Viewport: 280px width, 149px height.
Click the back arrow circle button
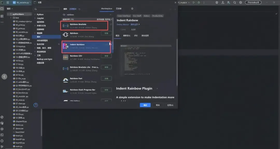pyautogui.click(x=4, y=77)
